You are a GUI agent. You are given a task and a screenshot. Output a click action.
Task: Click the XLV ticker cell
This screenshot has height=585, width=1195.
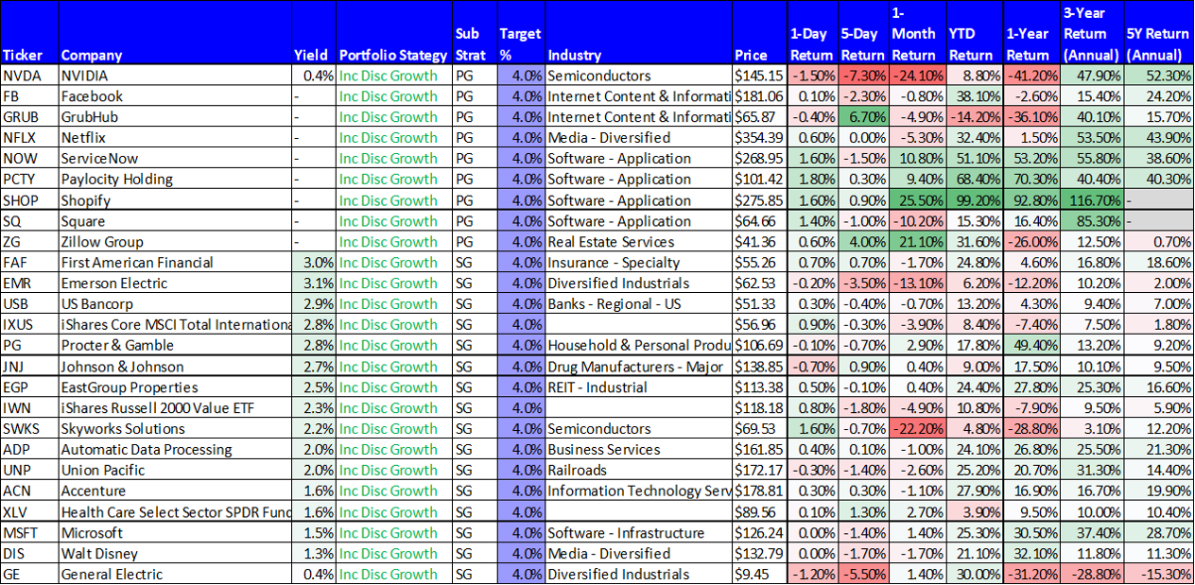click(x=30, y=512)
